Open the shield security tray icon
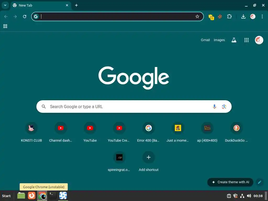 click(x=235, y=196)
